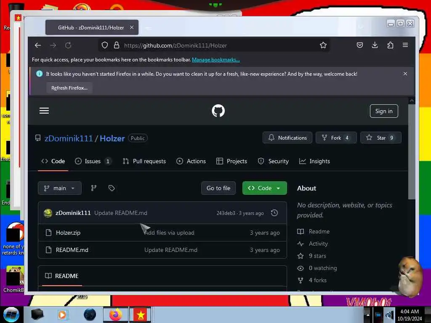Image resolution: width=431 pixels, height=323 pixels.
Task: Open the Projects tab
Action: point(232,161)
